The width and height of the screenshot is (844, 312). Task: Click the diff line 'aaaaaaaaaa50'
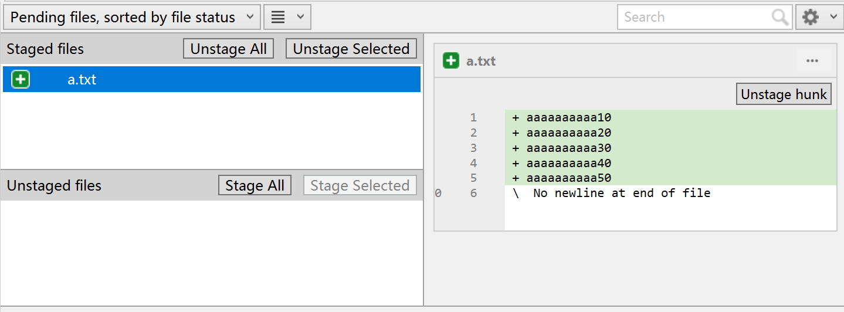(x=568, y=178)
